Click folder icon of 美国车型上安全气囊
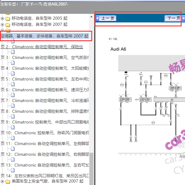Screen dimensions: 185x185 (8, 181)
